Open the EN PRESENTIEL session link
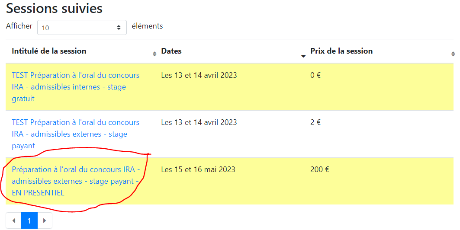The width and height of the screenshot is (460, 230). [x=76, y=181]
